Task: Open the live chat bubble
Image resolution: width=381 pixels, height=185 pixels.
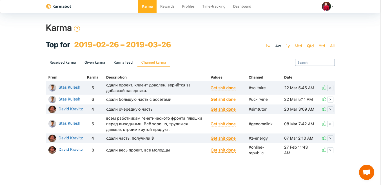Action: (366, 172)
